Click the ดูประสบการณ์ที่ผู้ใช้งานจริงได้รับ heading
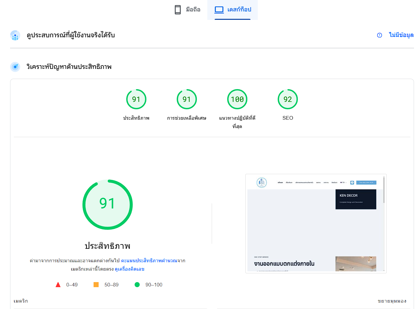This screenshot has width=415, height=309. (71, 35)
